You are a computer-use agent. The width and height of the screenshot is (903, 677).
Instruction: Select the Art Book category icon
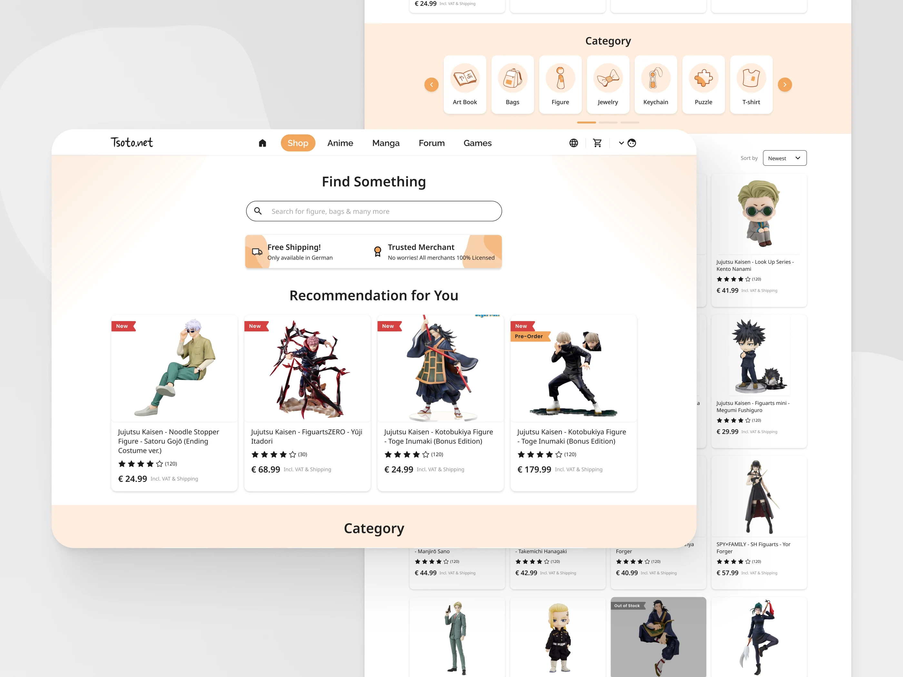point(465,78)
